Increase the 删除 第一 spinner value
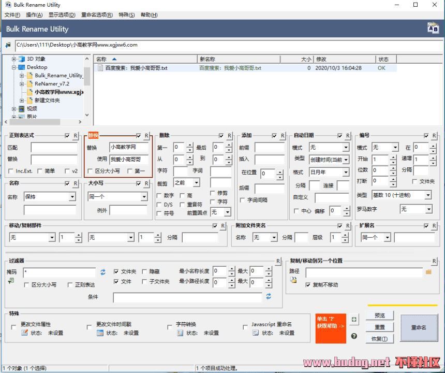Screen dimensions: 445x373 (x=190, y=145)
